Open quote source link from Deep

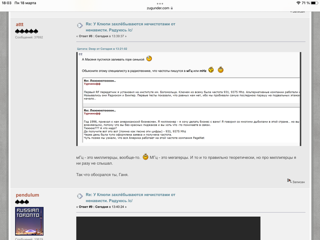(102, 49)
